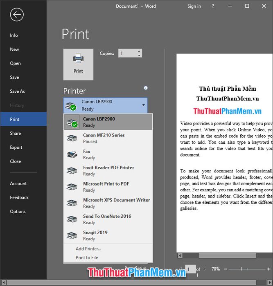Click Close in the sidebar
This screenshot has height=286, width=273.
point(23,161)
